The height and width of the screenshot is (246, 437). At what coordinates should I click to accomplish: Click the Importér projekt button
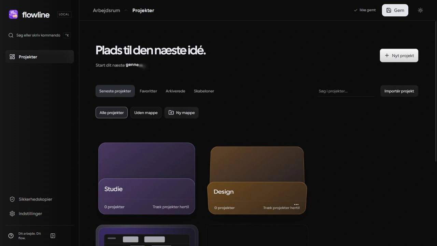tap(399, 91)
